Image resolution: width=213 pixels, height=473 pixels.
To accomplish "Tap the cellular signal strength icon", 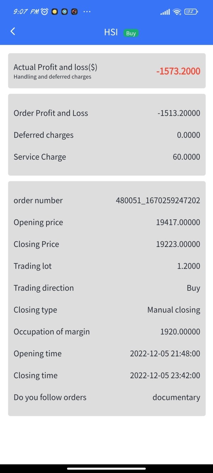I will [x=165, y=12].
